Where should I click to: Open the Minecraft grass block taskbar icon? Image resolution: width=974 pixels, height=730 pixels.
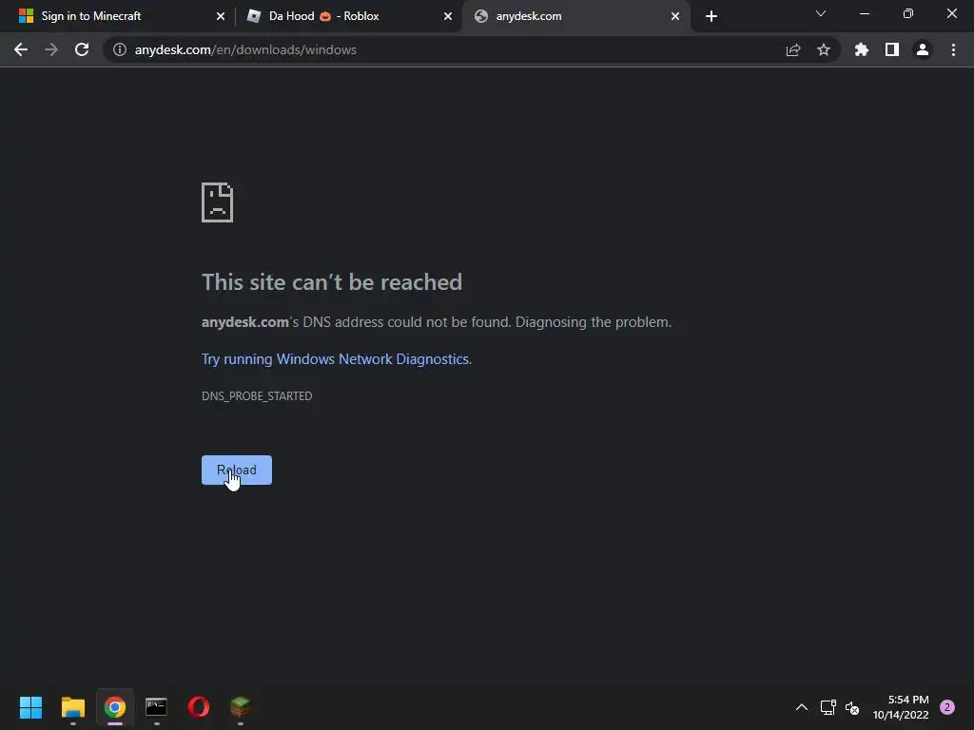[241, 707]
